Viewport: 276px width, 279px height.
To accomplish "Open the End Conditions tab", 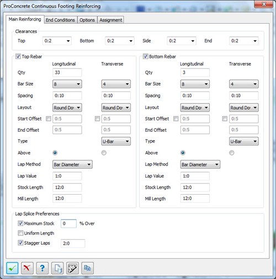I will [x=60, y=20].
